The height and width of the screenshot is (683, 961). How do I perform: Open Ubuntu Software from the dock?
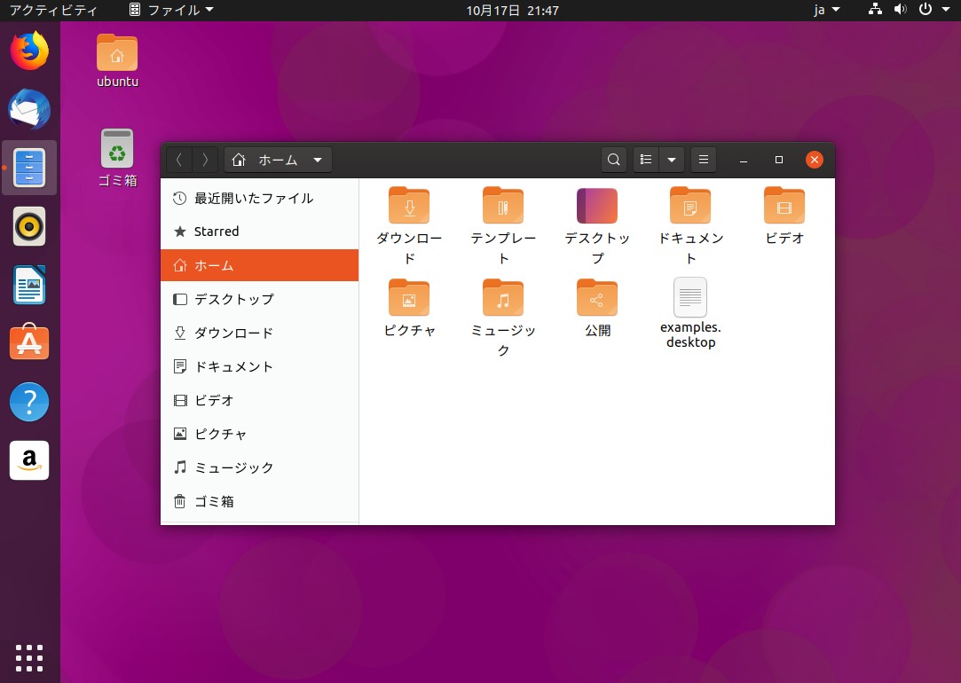click(29, 342)
